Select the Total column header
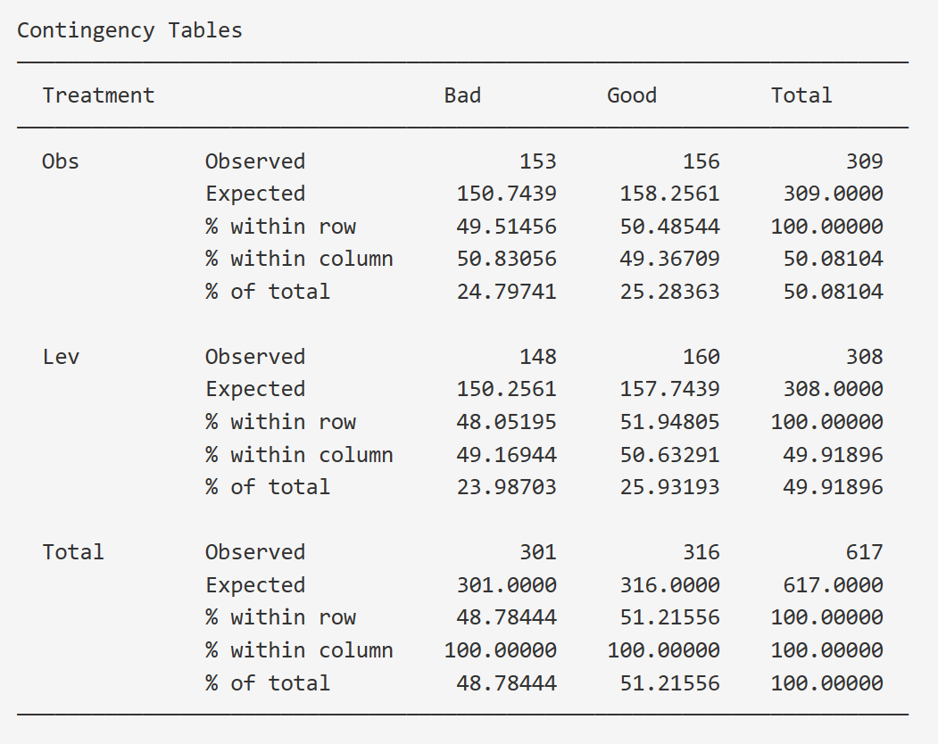The height and width of the screenshot is (744, 938). [801, 95]
